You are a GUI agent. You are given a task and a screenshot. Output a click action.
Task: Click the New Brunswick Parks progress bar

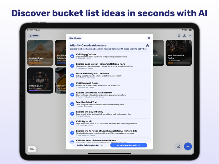[179, 63]
